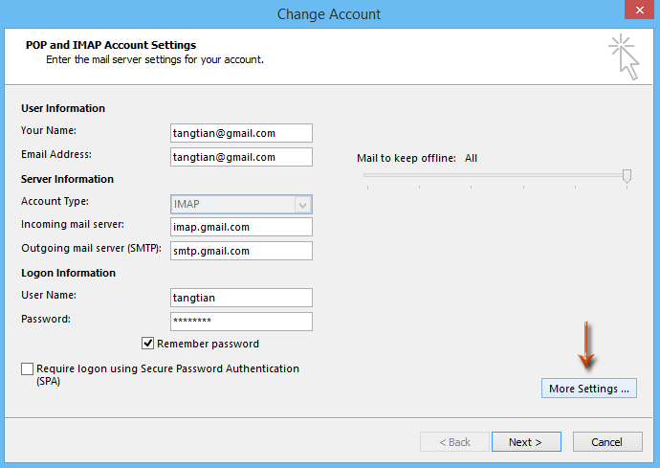660x468 pixels.
Task: Click the Change Account title bar
Action: (x=329, y=14)
